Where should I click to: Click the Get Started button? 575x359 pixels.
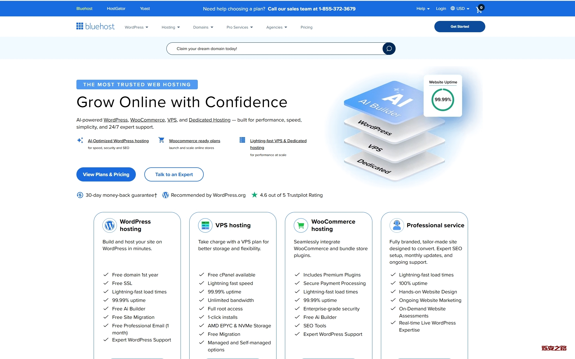click(460, 27)
